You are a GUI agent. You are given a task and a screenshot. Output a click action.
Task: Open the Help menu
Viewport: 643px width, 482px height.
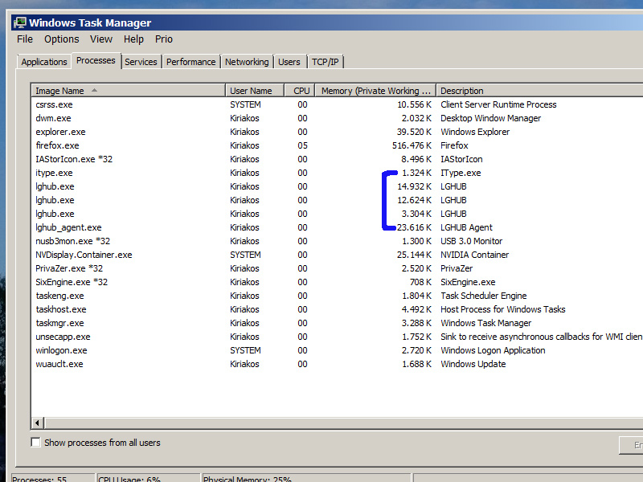(133, 39)
